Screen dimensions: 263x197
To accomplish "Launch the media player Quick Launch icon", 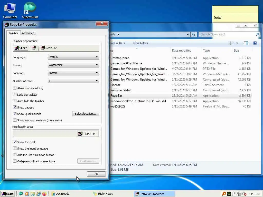I will [x=27, y=194].
